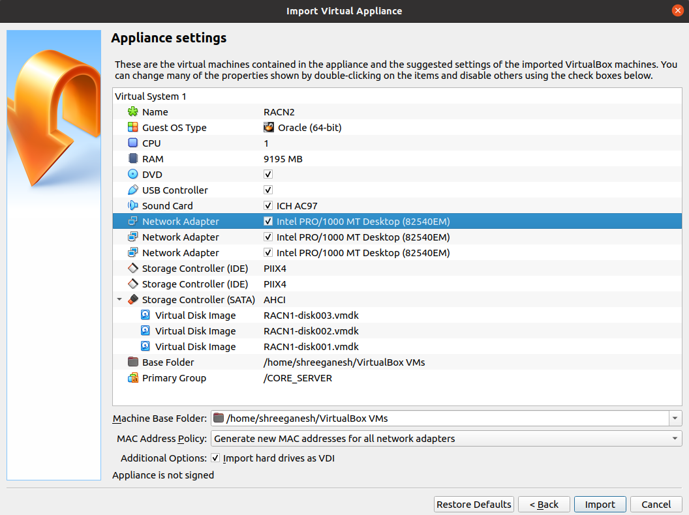Click the ICH AC97 sound card text
Image resolution: width=689 pixels, height=515 pixels.
297,206
